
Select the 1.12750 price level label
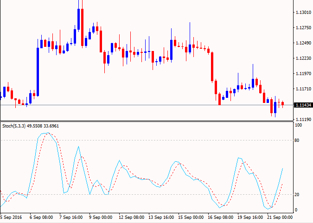(x=303, y=27)
